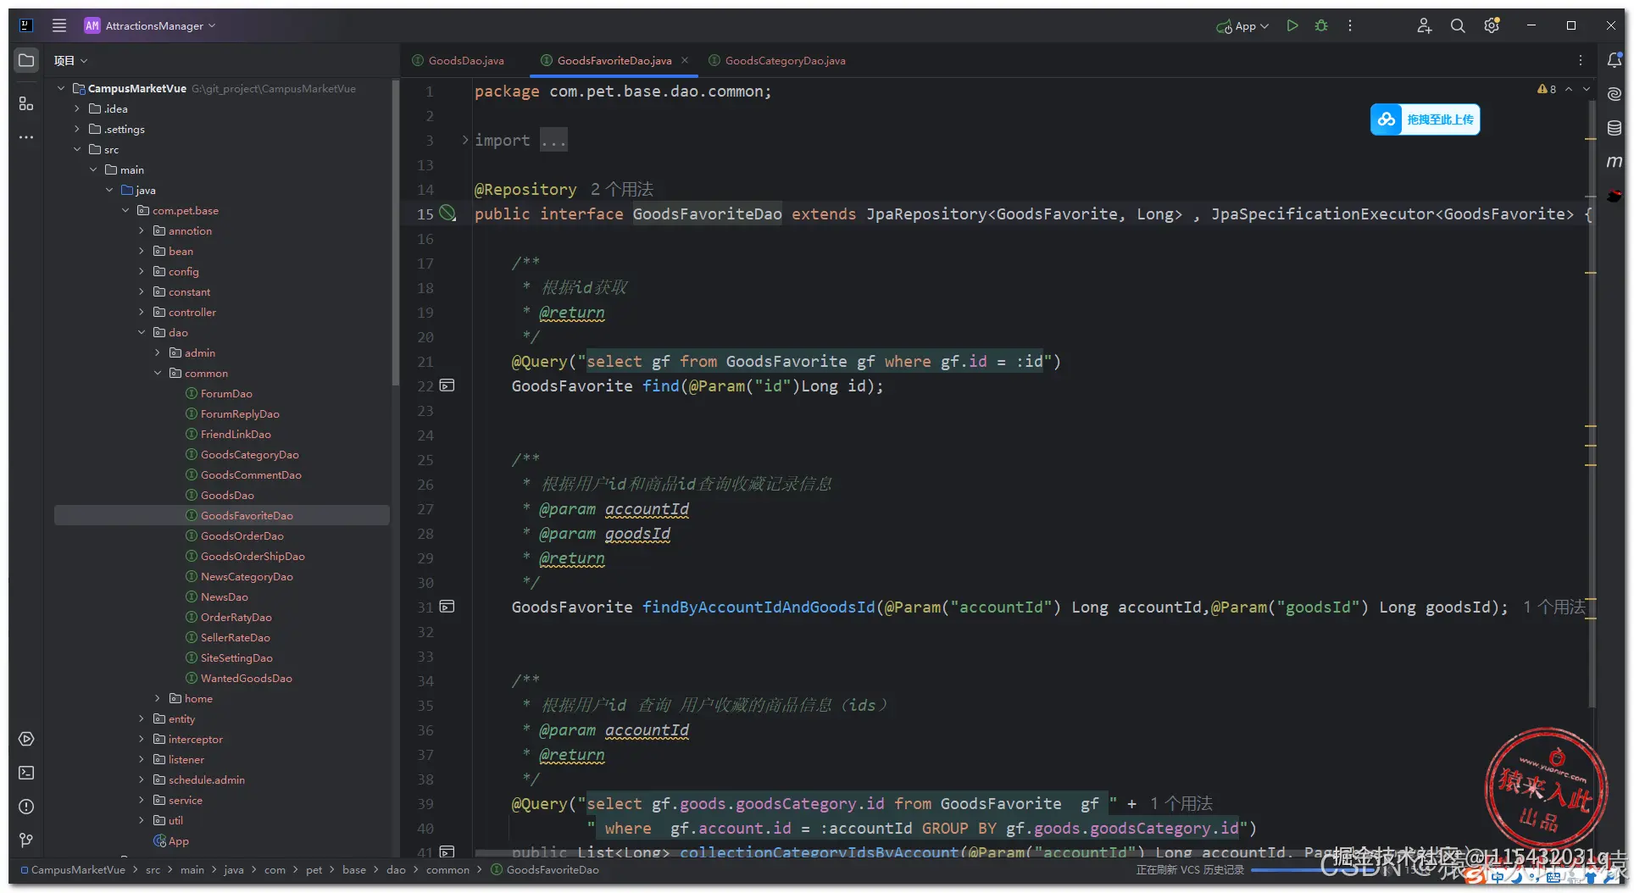Screen dimensions: 1634x893
Task: Expand the .idea folder
Action: [x=77, y=108]
